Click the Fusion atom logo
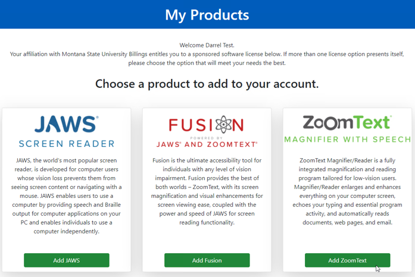Image resolution: width=415 pixels, height=277 pixels. tap(224, 124)
